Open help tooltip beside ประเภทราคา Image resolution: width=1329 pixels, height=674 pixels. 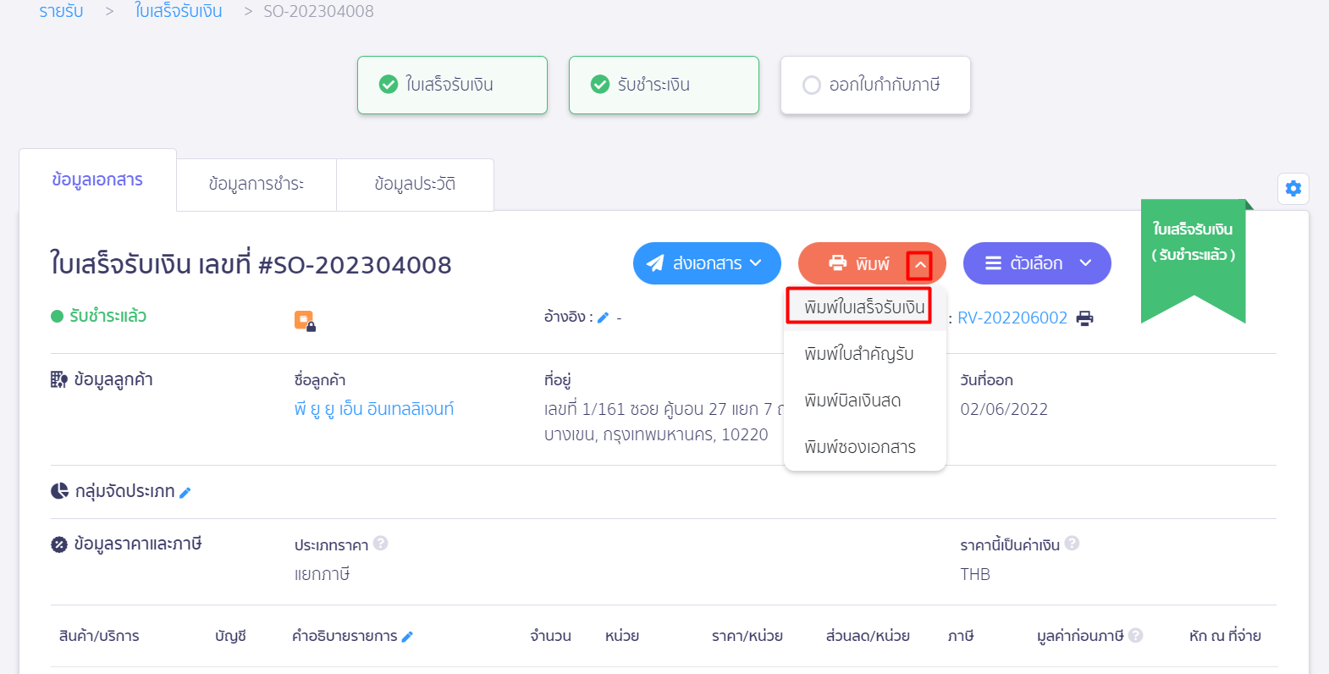[382, 544]
